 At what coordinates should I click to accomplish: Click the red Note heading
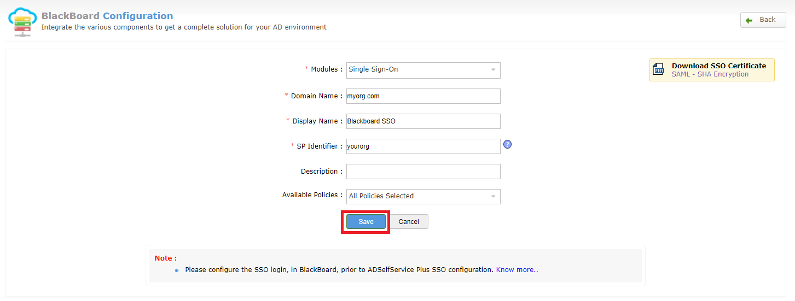point(165,258)
